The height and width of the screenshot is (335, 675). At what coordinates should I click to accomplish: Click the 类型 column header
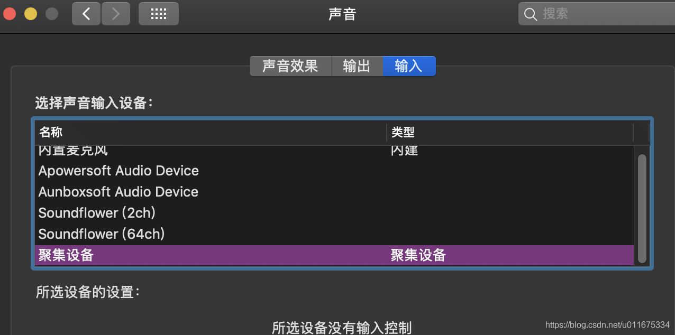403,132
